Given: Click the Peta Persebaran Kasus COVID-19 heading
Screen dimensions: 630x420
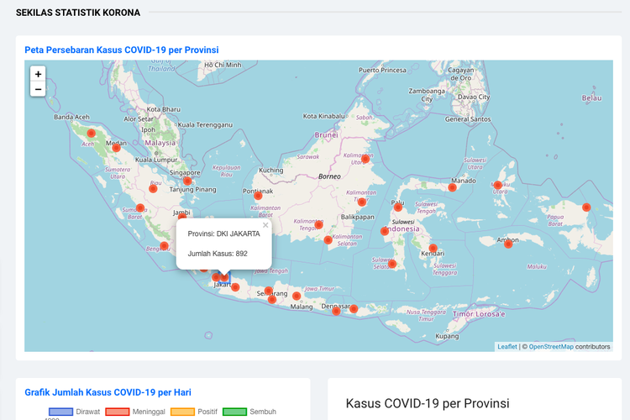Looking at the screenshot, I should (x=121, y=50).
